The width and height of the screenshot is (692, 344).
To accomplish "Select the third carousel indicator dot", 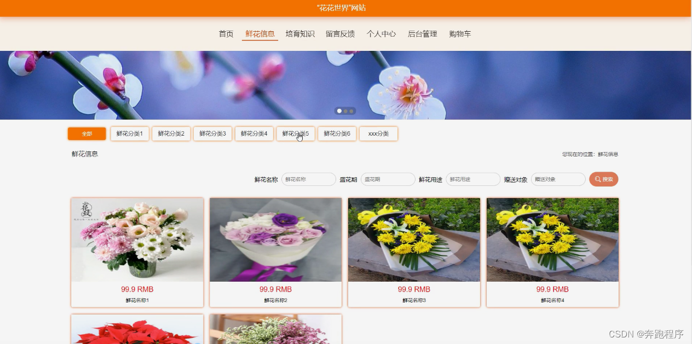I will point(351,111).
